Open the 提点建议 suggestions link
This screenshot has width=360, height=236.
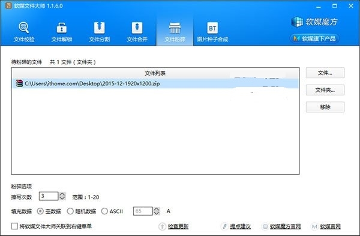coord(240,226)
